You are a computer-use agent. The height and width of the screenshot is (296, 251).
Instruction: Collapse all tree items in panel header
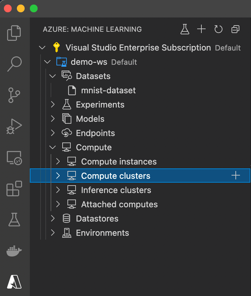click(235, 29)
